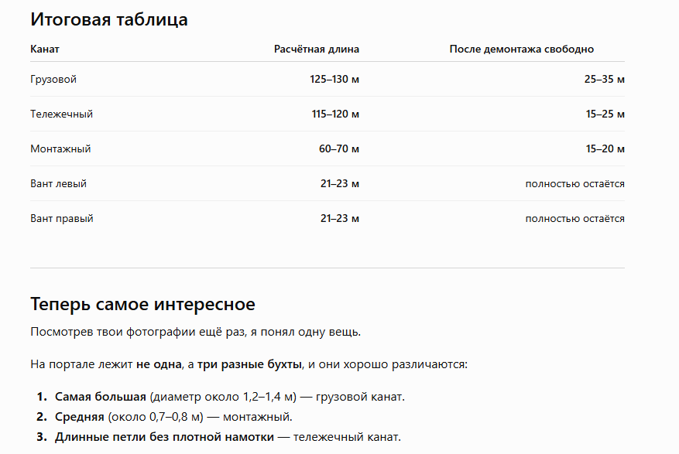The image size is (679, 454).
Task: Select the 'Вант левый' row label
Action: (x=59, y=184)
